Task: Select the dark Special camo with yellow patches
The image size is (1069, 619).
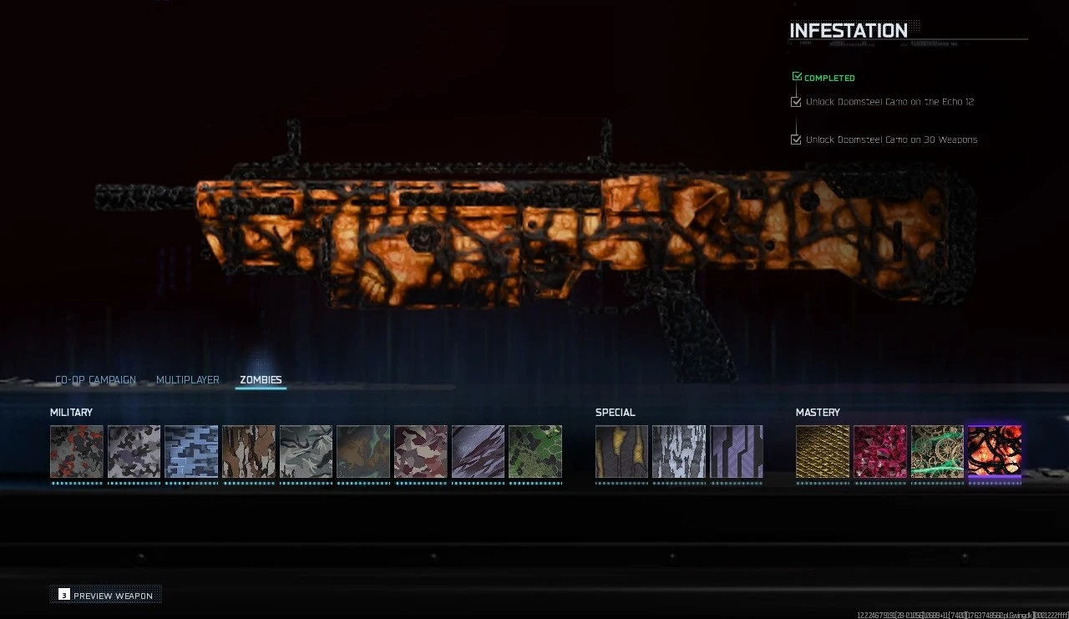Action: (621, 452)
